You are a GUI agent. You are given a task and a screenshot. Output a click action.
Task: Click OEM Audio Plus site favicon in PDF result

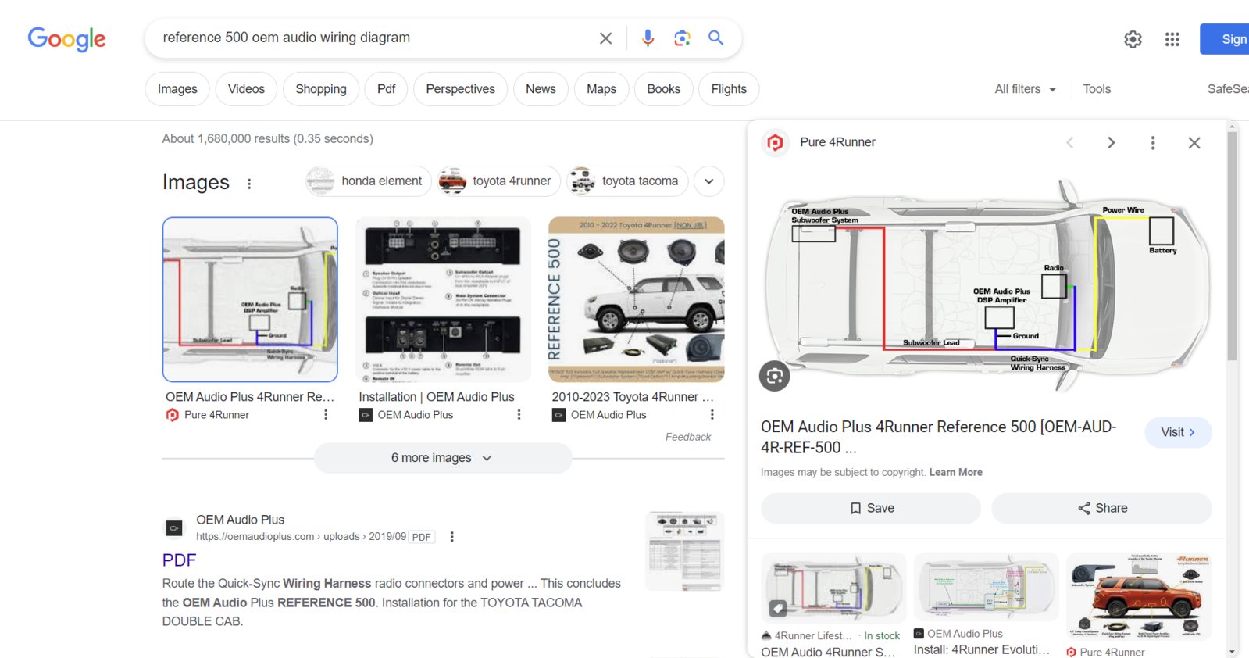174,528
